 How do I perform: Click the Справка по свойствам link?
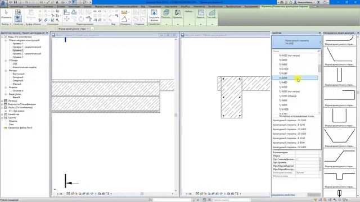[x=283, y=195]
